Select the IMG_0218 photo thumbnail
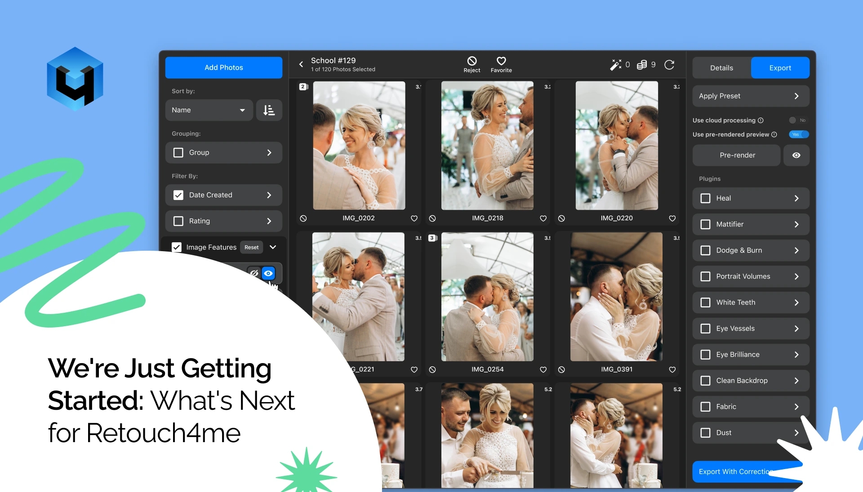This screenshot has height=492, width=863. pos(488,146)
